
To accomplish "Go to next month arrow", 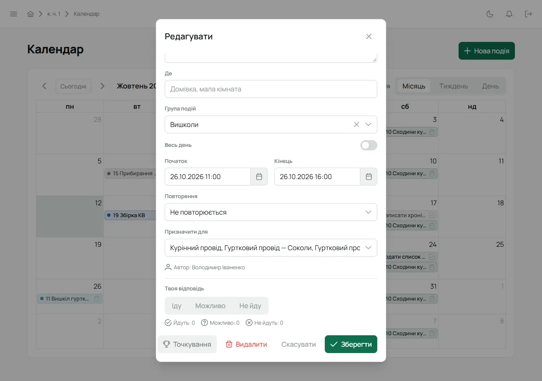I will pos(102,86).
